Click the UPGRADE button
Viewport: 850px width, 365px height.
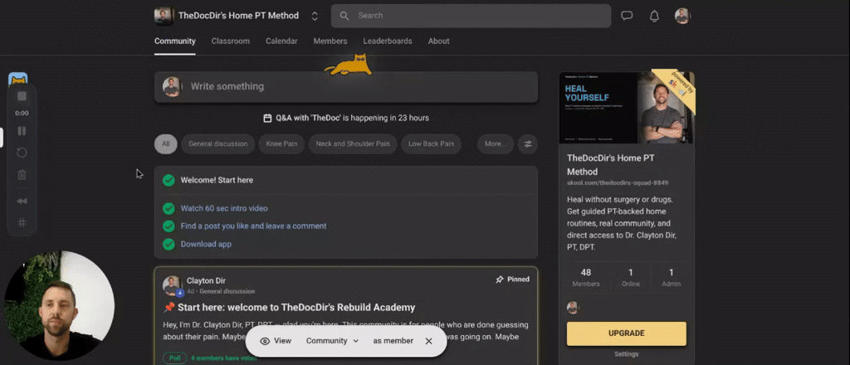coord(627,333)
